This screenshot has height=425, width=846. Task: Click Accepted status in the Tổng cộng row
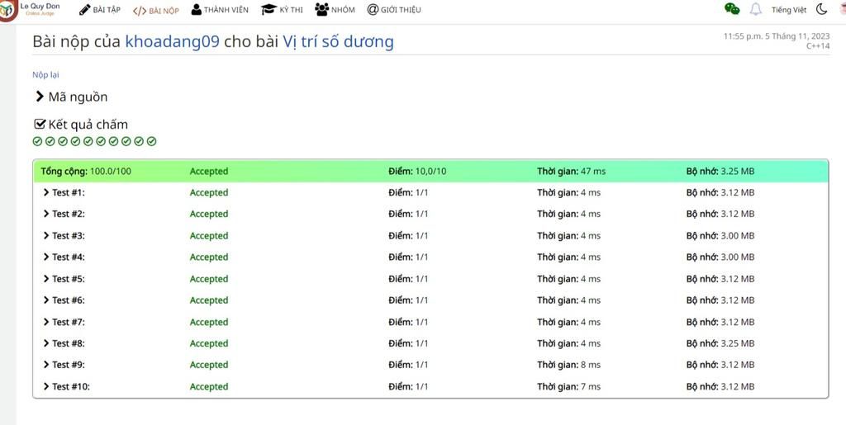click(209, 172)
